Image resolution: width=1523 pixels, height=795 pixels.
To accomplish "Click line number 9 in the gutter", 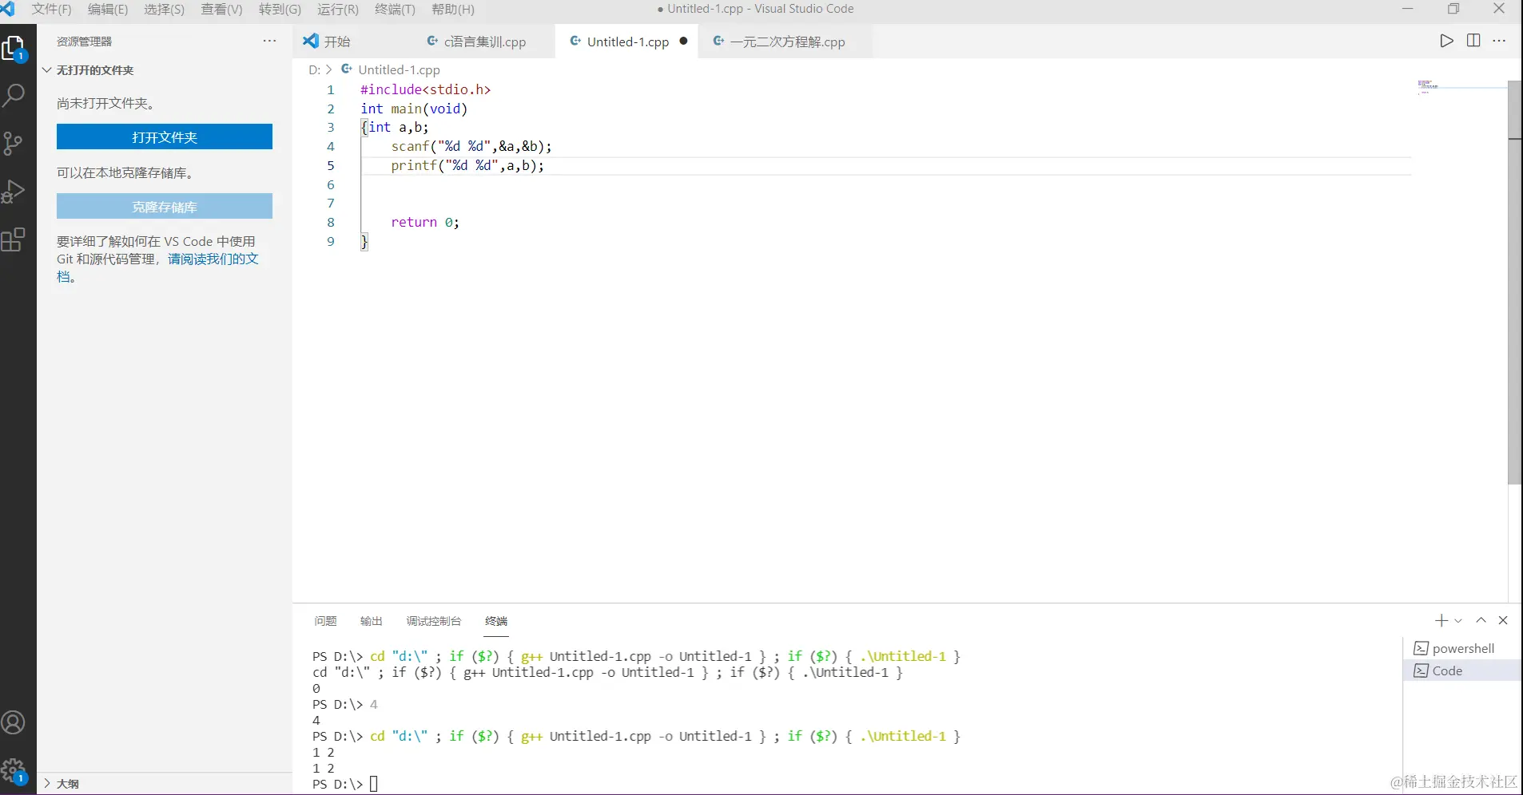I will [330, 241].
